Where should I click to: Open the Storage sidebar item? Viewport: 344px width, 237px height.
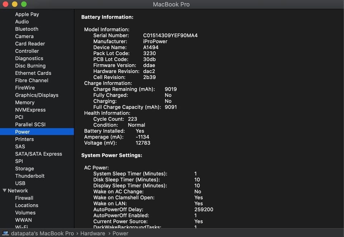pyautogui.click(x=24, y=169)
